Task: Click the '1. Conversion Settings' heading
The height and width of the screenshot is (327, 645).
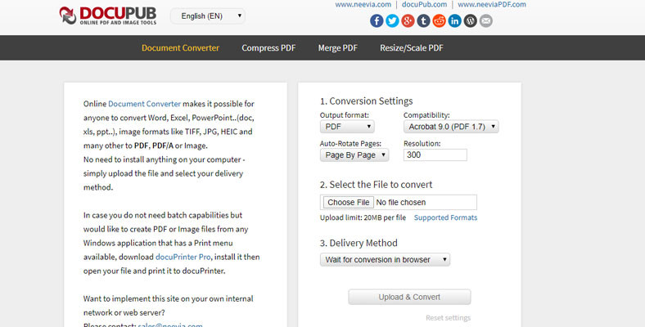Action: click(366, 101)
